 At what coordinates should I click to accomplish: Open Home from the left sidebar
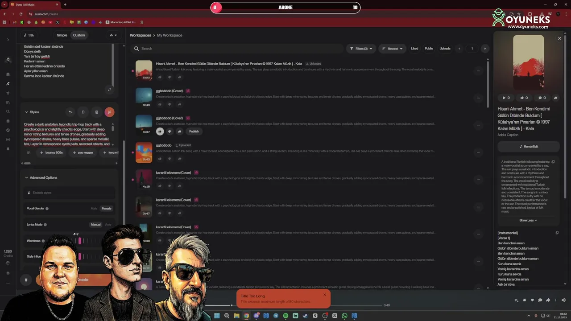coord(8,74)
